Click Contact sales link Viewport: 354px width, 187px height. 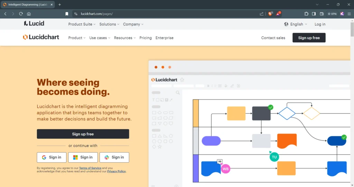click(x=273, y=38)
